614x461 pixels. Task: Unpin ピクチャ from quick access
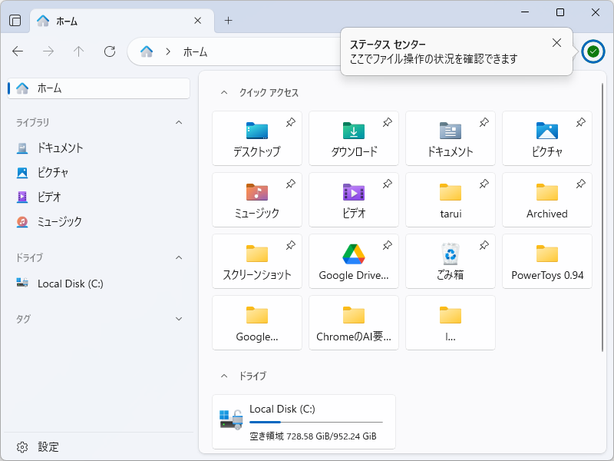(x=581, y=121)
